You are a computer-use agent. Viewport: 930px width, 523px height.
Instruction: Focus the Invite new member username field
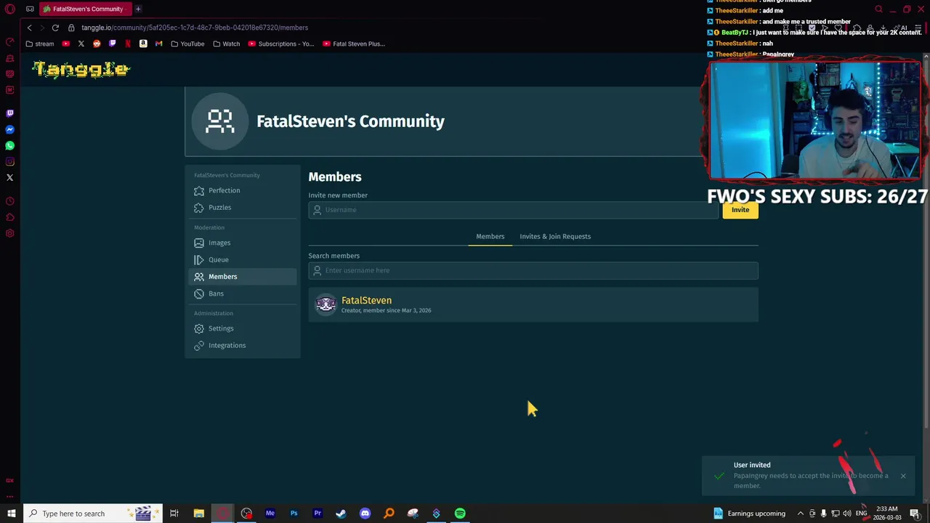pos(513,210)
